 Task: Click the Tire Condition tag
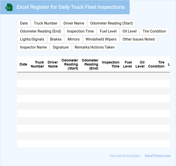click(x=154, y=31)
